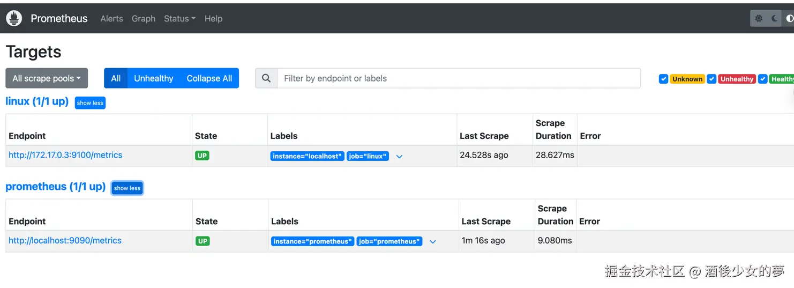Go to the Alerts page
Screen dimensions: 794x288
(x=111, y=18)
